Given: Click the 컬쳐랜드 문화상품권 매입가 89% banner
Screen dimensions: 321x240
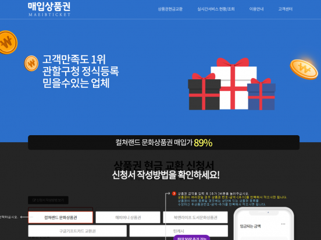Looking at the screenshot, I should 164,143.
